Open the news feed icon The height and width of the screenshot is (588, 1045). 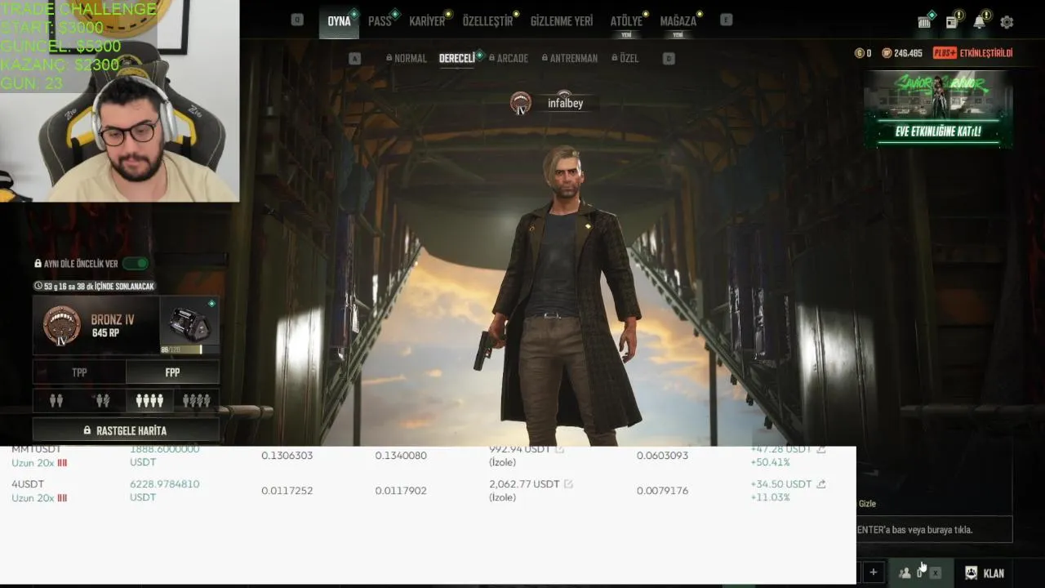(952, 22)
